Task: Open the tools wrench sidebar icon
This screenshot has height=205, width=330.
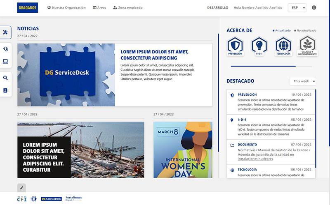Action: tap(5, 32)
